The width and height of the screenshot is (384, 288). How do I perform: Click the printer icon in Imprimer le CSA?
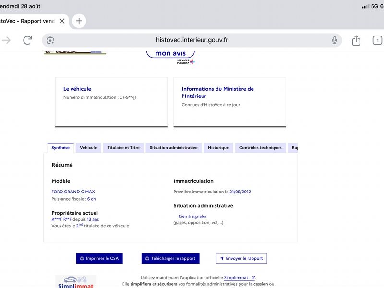(x=82, y=258)
